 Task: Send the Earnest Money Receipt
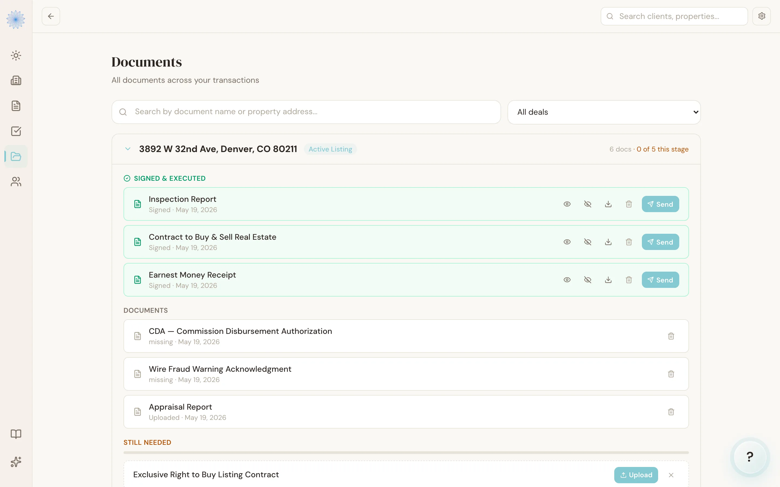point(660,280)
